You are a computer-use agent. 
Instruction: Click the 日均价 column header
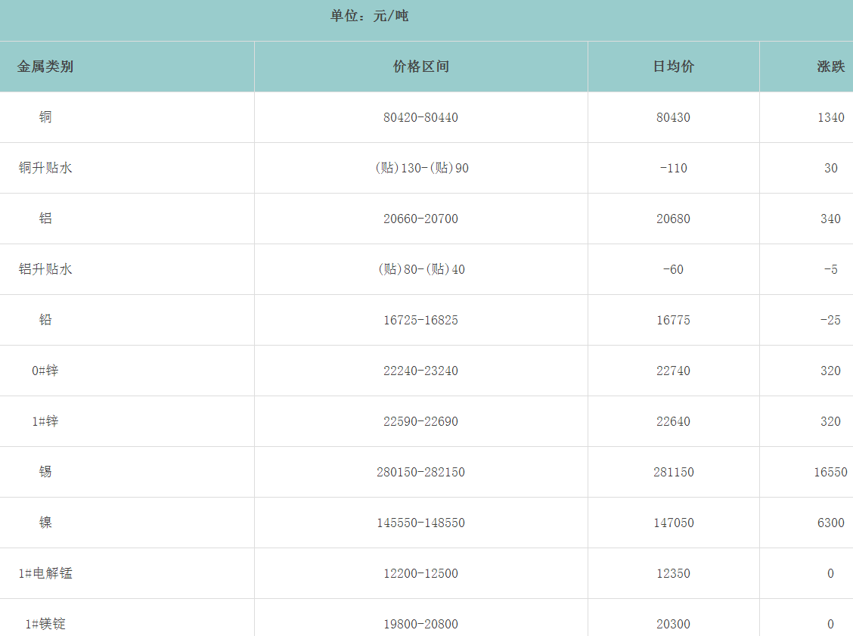point(673,67)
